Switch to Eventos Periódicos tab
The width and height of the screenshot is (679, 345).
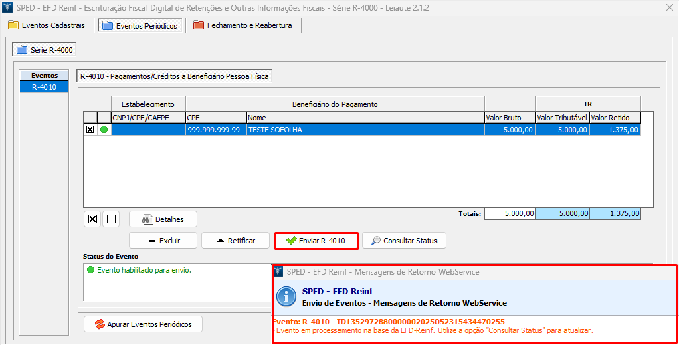(140, 25)
